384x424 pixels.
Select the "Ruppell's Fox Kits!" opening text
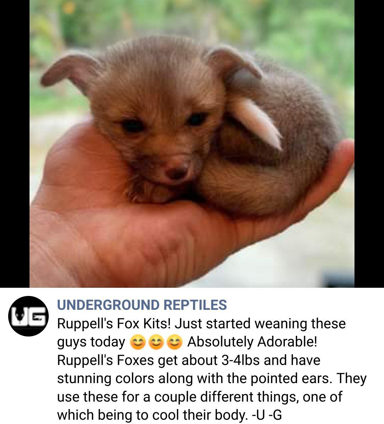(114, 324)
